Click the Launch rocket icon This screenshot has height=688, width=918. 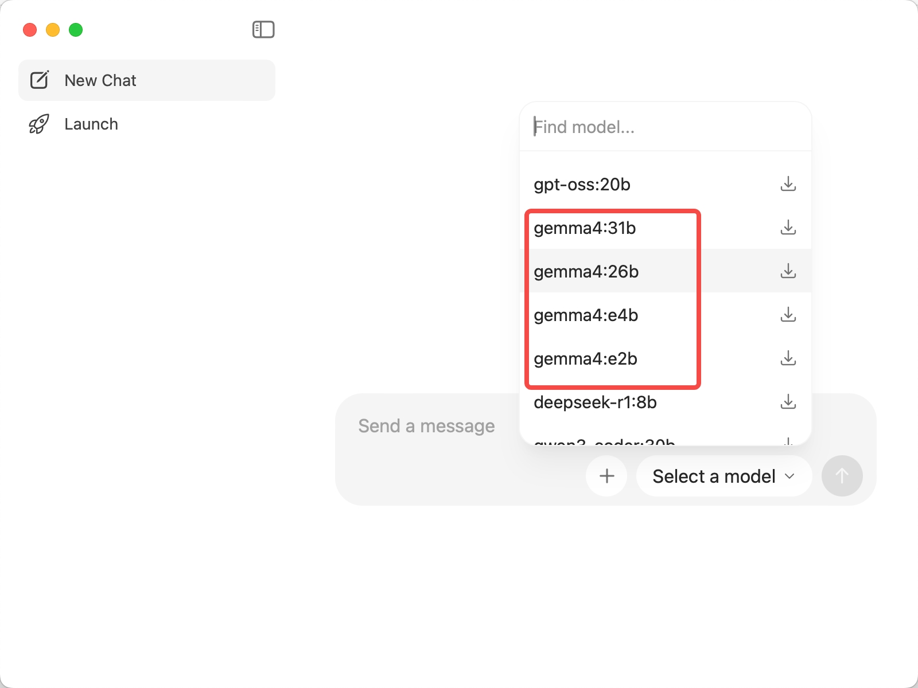(39, 124)
